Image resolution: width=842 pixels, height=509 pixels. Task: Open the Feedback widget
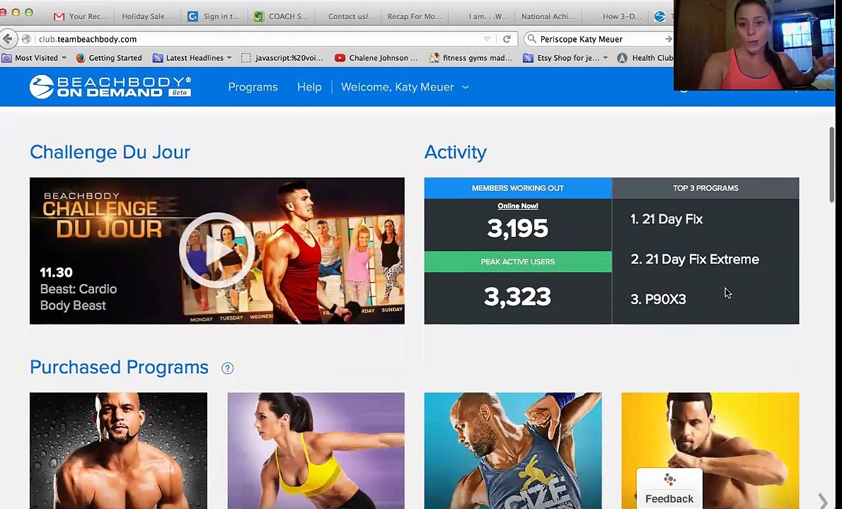tap(669, 488)
